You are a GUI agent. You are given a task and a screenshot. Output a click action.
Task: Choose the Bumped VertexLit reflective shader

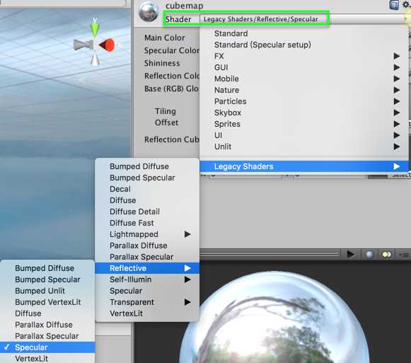pyautogui.click(x=47, y=302)
